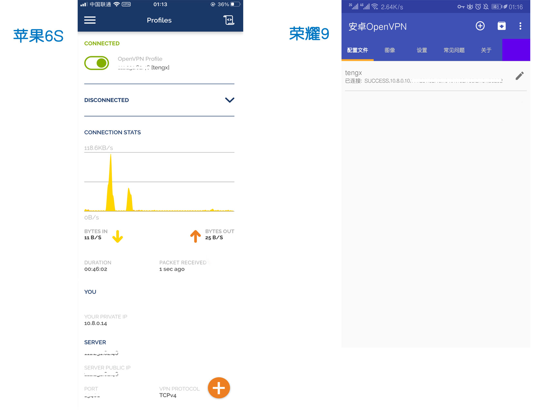Viewport: 548px width, 411px height.
Task: Switch to the 设置 tab
Action: [x=422, y=50]
